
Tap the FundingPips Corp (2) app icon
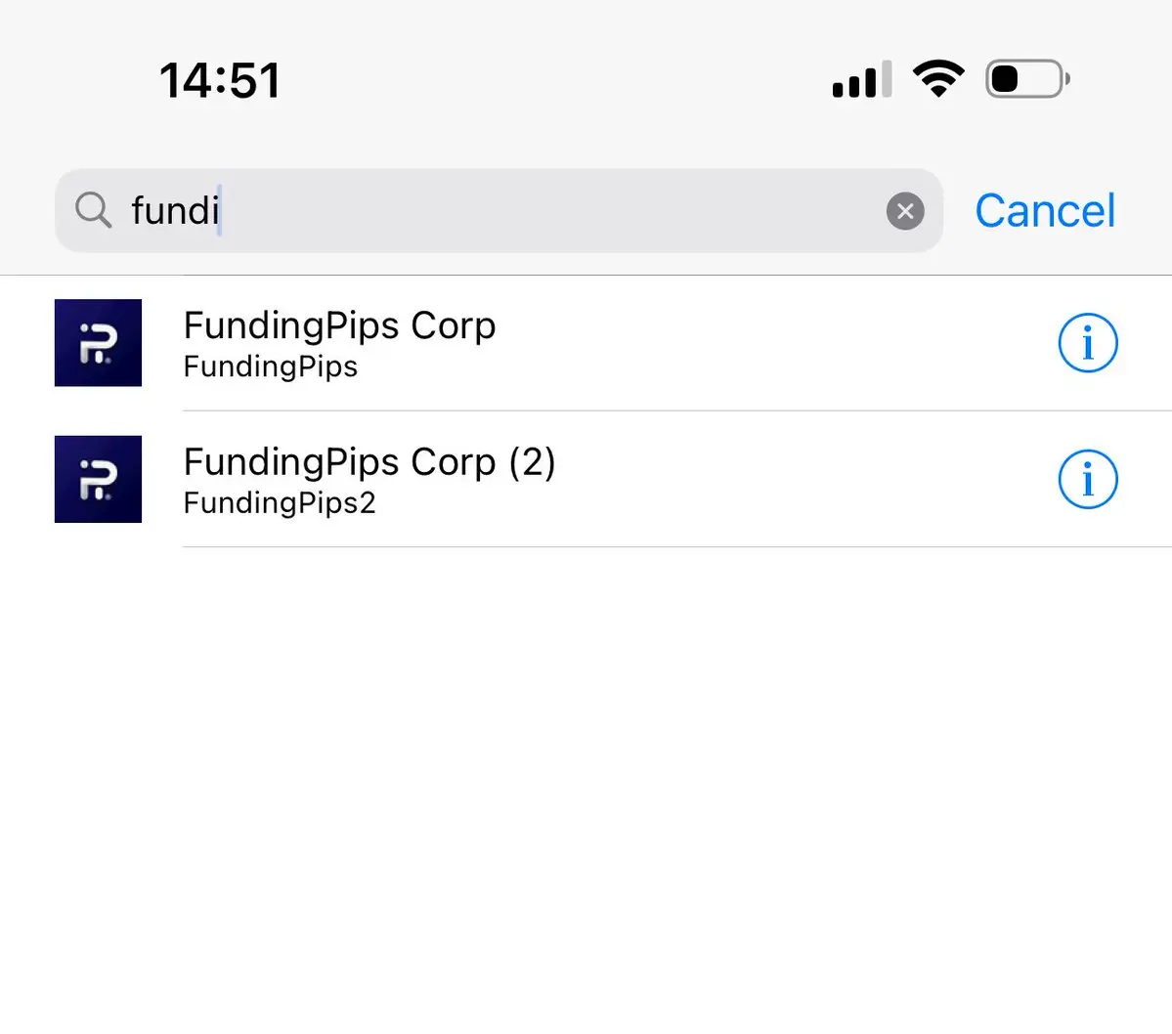tap(98, 479)
